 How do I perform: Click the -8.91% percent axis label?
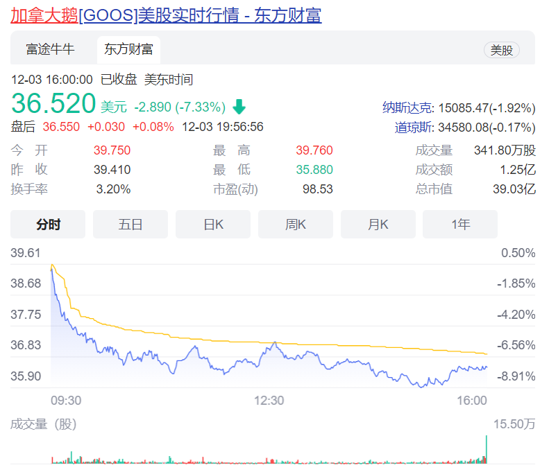tap(516, 376)
